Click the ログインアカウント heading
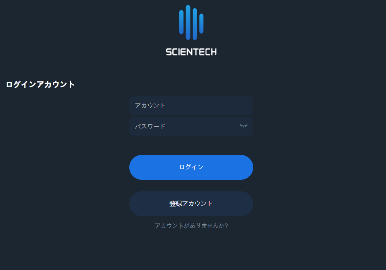The height and width of the screenshot is (270, 386). 39,84
